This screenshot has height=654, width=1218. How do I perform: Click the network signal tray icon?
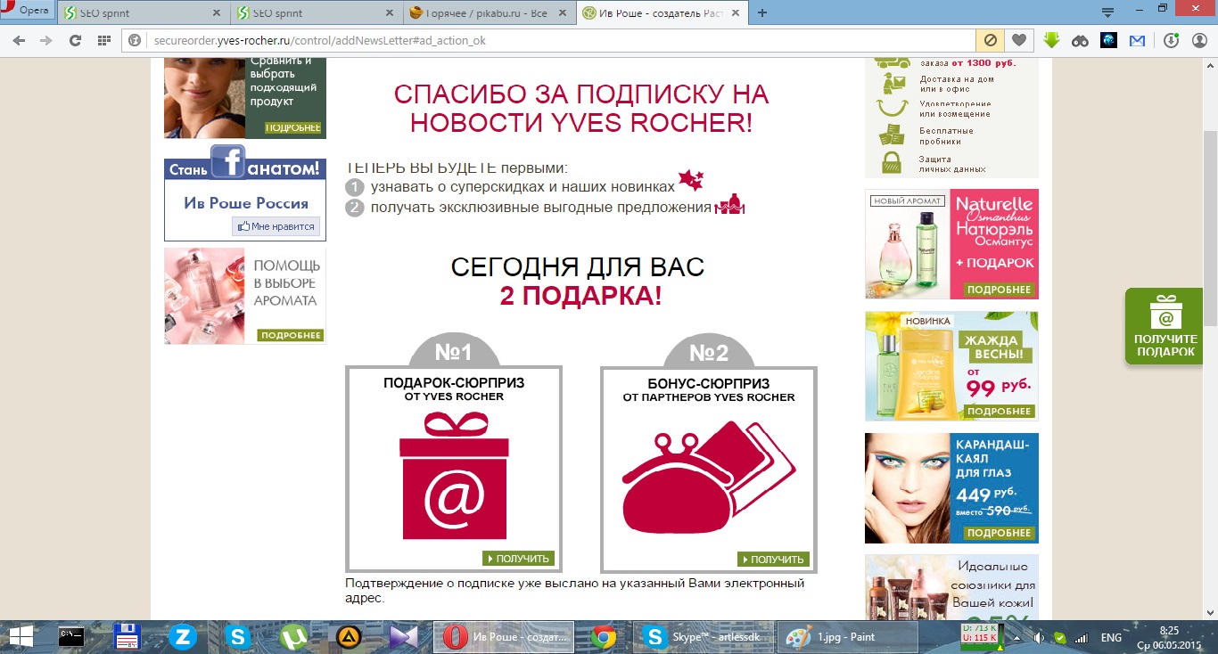[x=1081, y=638]
